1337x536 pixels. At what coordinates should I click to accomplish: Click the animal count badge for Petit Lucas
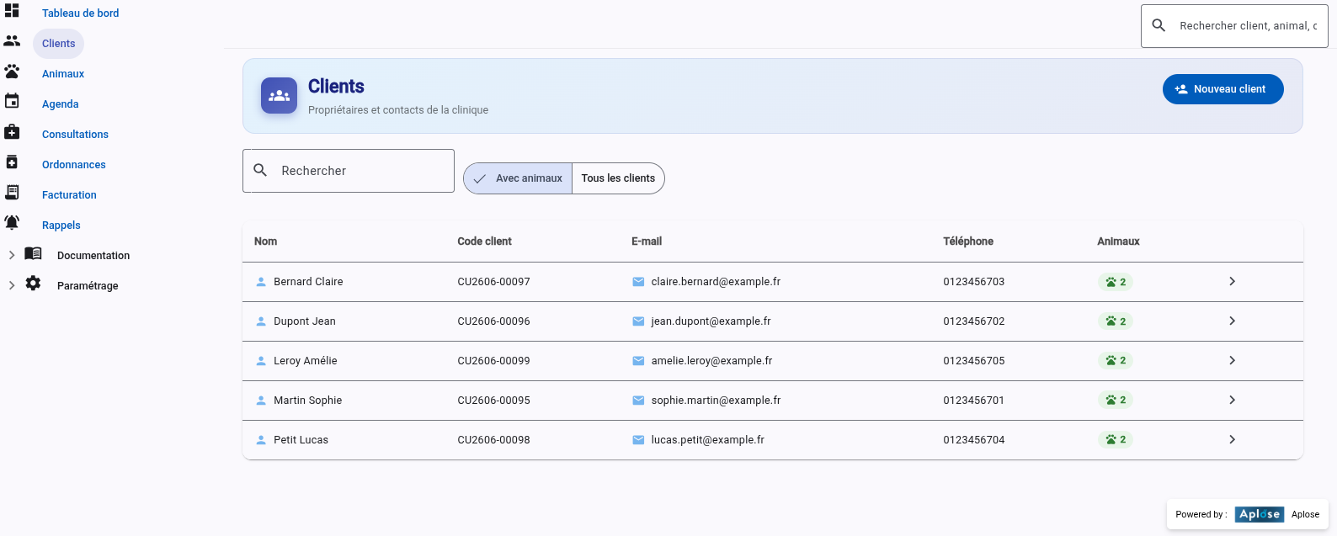[x=1116, y=440]
